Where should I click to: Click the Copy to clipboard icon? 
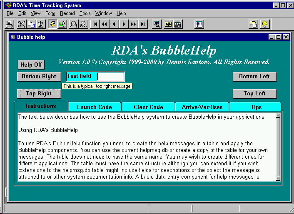[x=31, y=24]
